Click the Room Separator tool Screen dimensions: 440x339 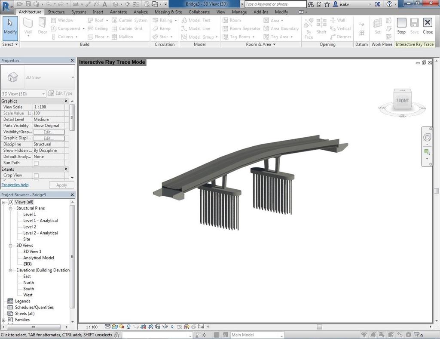pyautogui.click(x=241, y=28)
